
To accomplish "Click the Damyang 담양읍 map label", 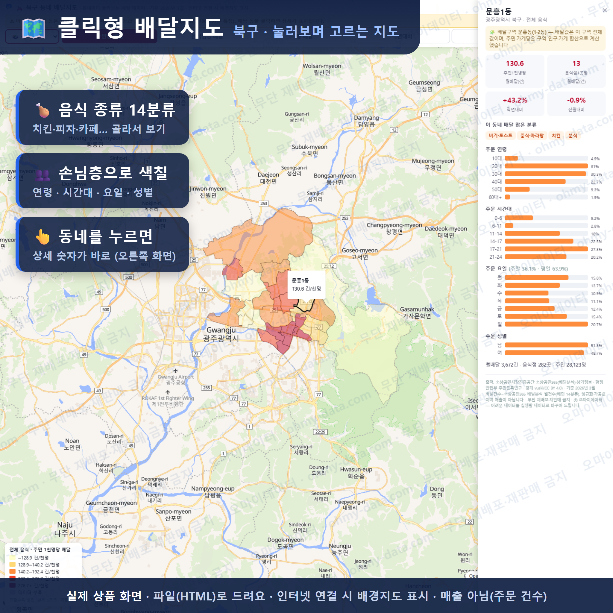I will pos(366,121).
